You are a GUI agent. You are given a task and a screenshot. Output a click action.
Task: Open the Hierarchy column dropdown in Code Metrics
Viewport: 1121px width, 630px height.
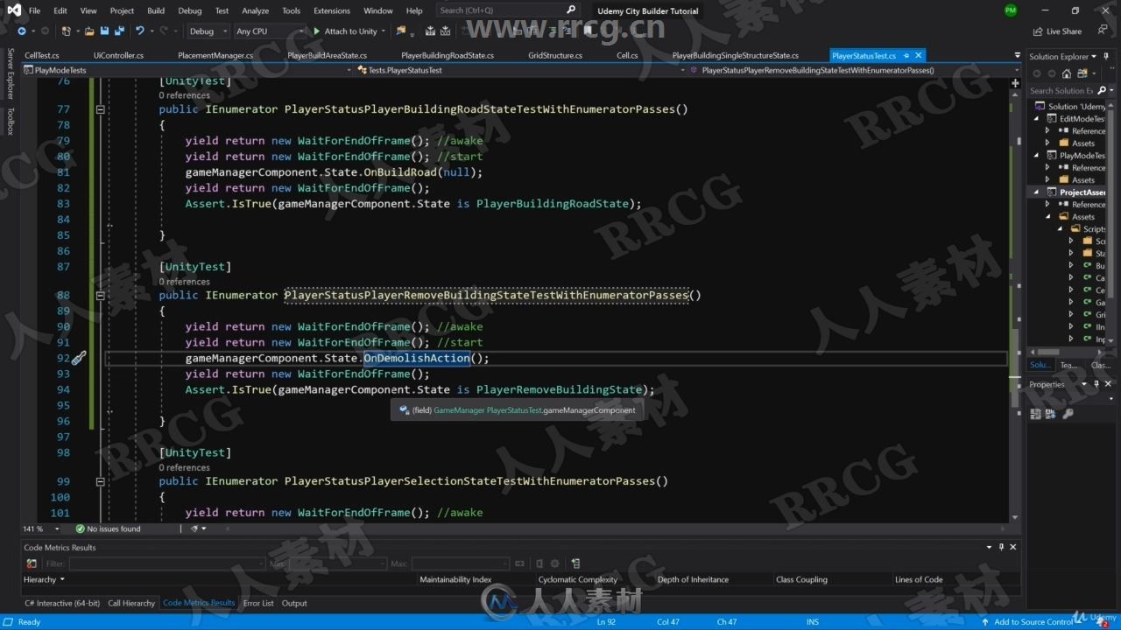click(x=62, y=579)
